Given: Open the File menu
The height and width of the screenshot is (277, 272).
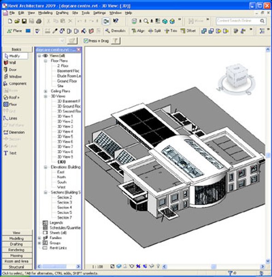Looking at the screenshot, I should tap(12, 13).
